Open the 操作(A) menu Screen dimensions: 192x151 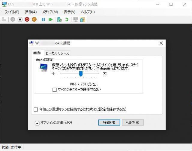pos(31,12)
